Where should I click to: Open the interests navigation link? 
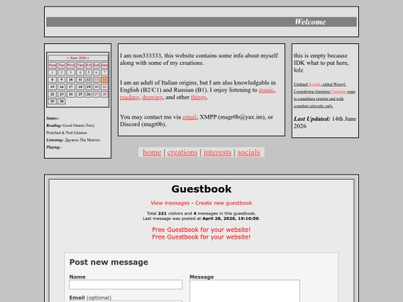(217, 152)
